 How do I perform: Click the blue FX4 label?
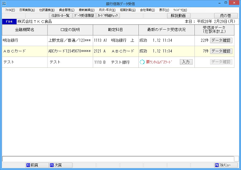point(9,22)
